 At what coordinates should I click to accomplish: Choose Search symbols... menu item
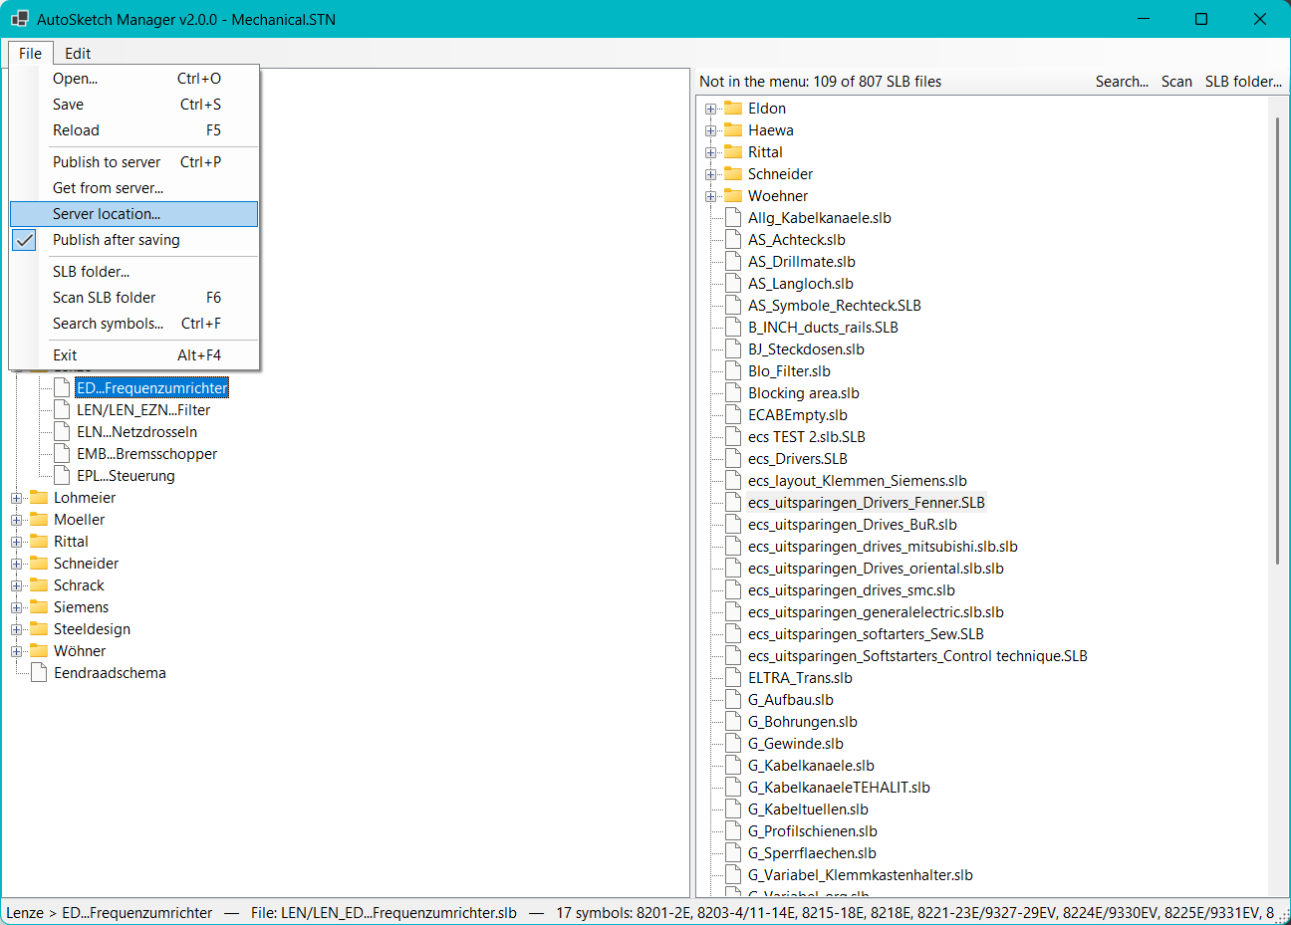pyautogui.click(x=134, y=324)
